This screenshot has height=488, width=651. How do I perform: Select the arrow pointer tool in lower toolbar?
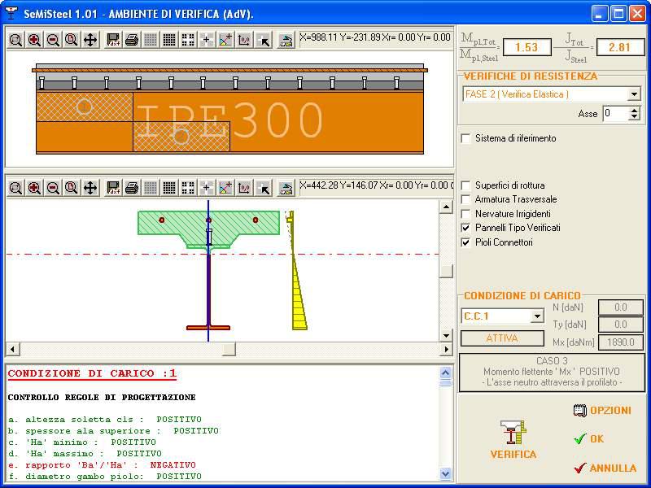pos(263,188)
